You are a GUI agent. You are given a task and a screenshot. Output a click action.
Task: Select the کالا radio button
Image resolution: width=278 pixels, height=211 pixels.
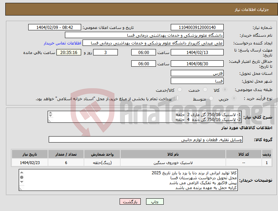point(225,90)
